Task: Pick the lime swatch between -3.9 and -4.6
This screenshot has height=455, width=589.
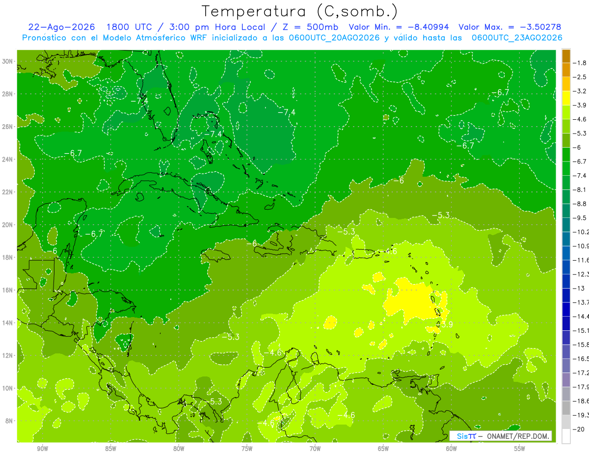Action: tap(566, 112)
